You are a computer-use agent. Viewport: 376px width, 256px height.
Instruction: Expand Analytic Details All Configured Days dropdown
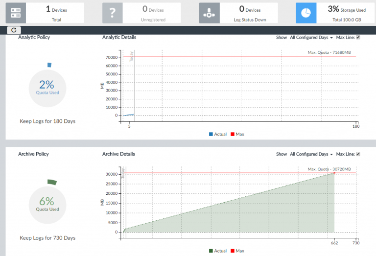coord(311,37)
